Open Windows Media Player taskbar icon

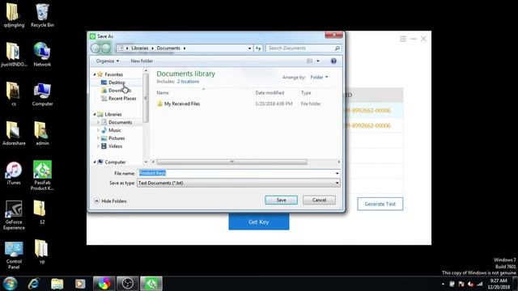tap(80, 284)
